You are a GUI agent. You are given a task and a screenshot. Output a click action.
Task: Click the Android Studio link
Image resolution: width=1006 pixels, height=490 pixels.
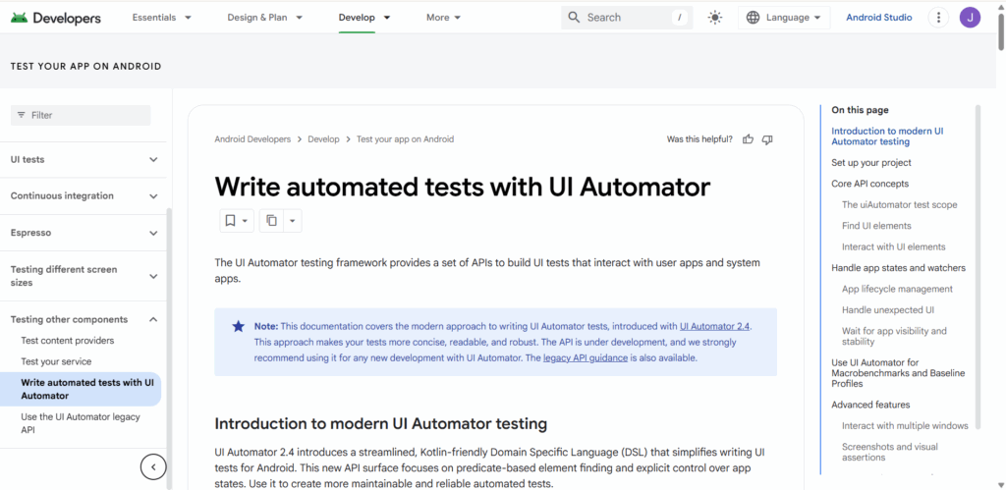pos(879,18)
